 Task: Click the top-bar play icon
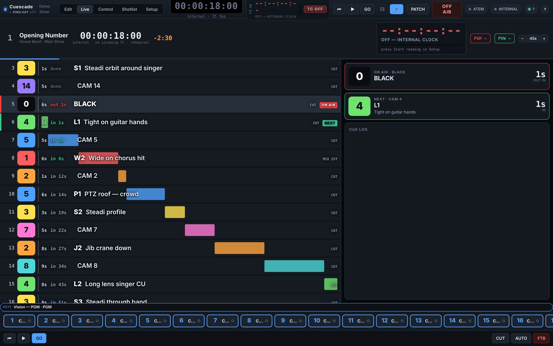352,9
